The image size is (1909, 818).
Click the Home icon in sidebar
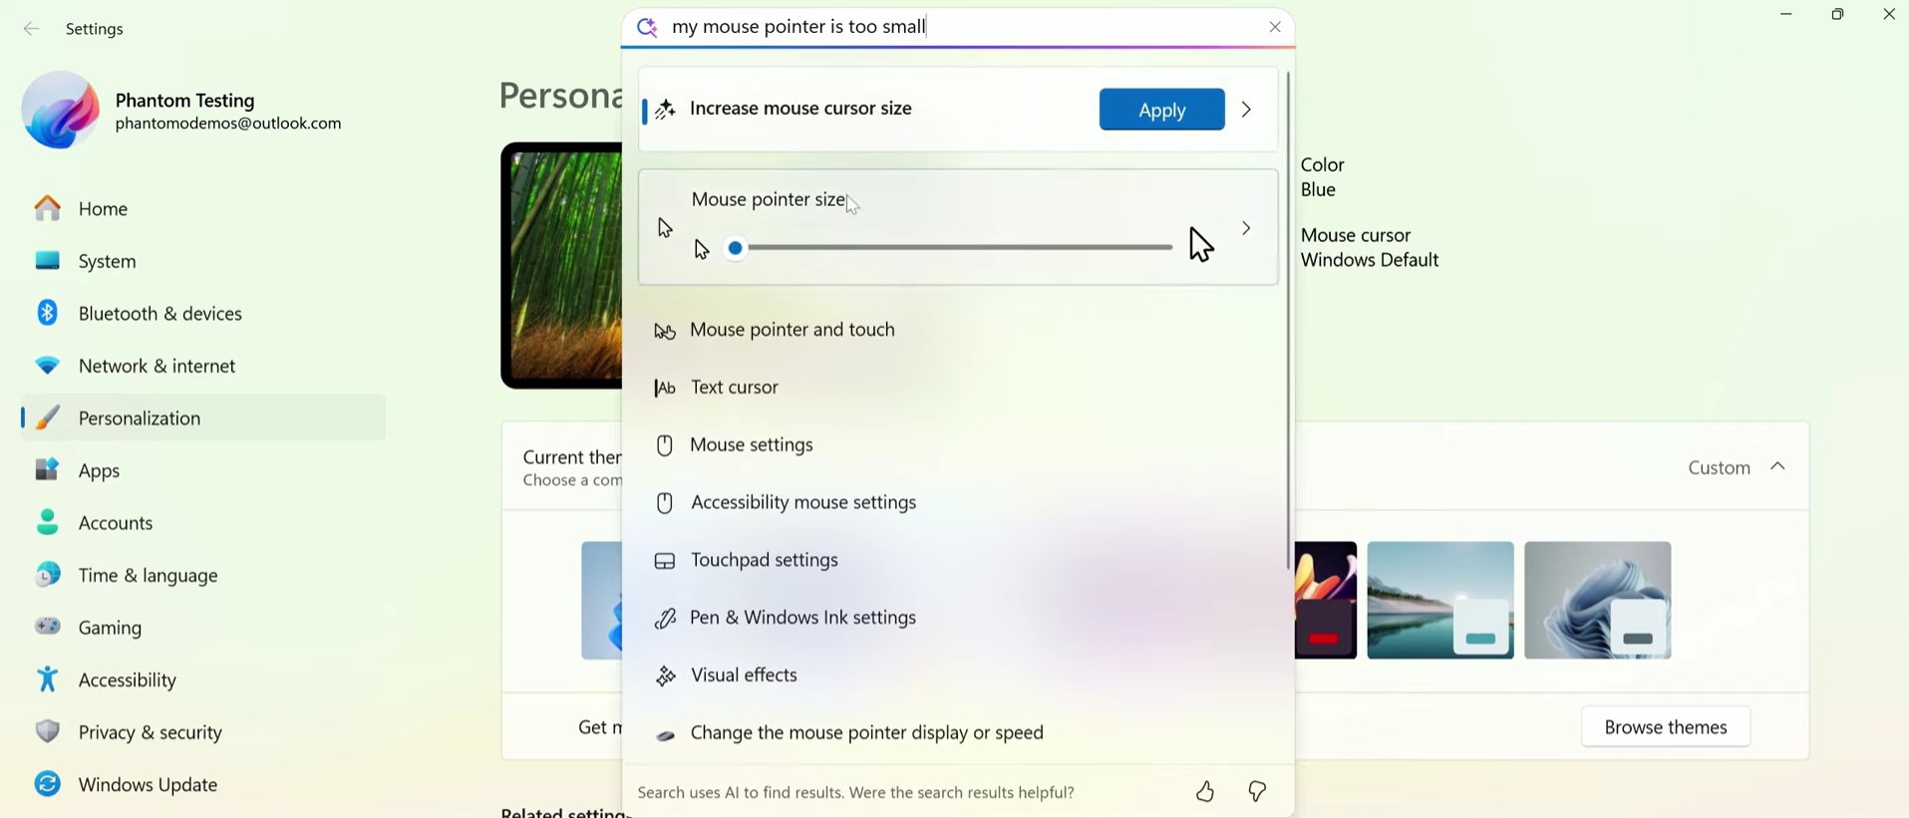click(x=47, y=208)
